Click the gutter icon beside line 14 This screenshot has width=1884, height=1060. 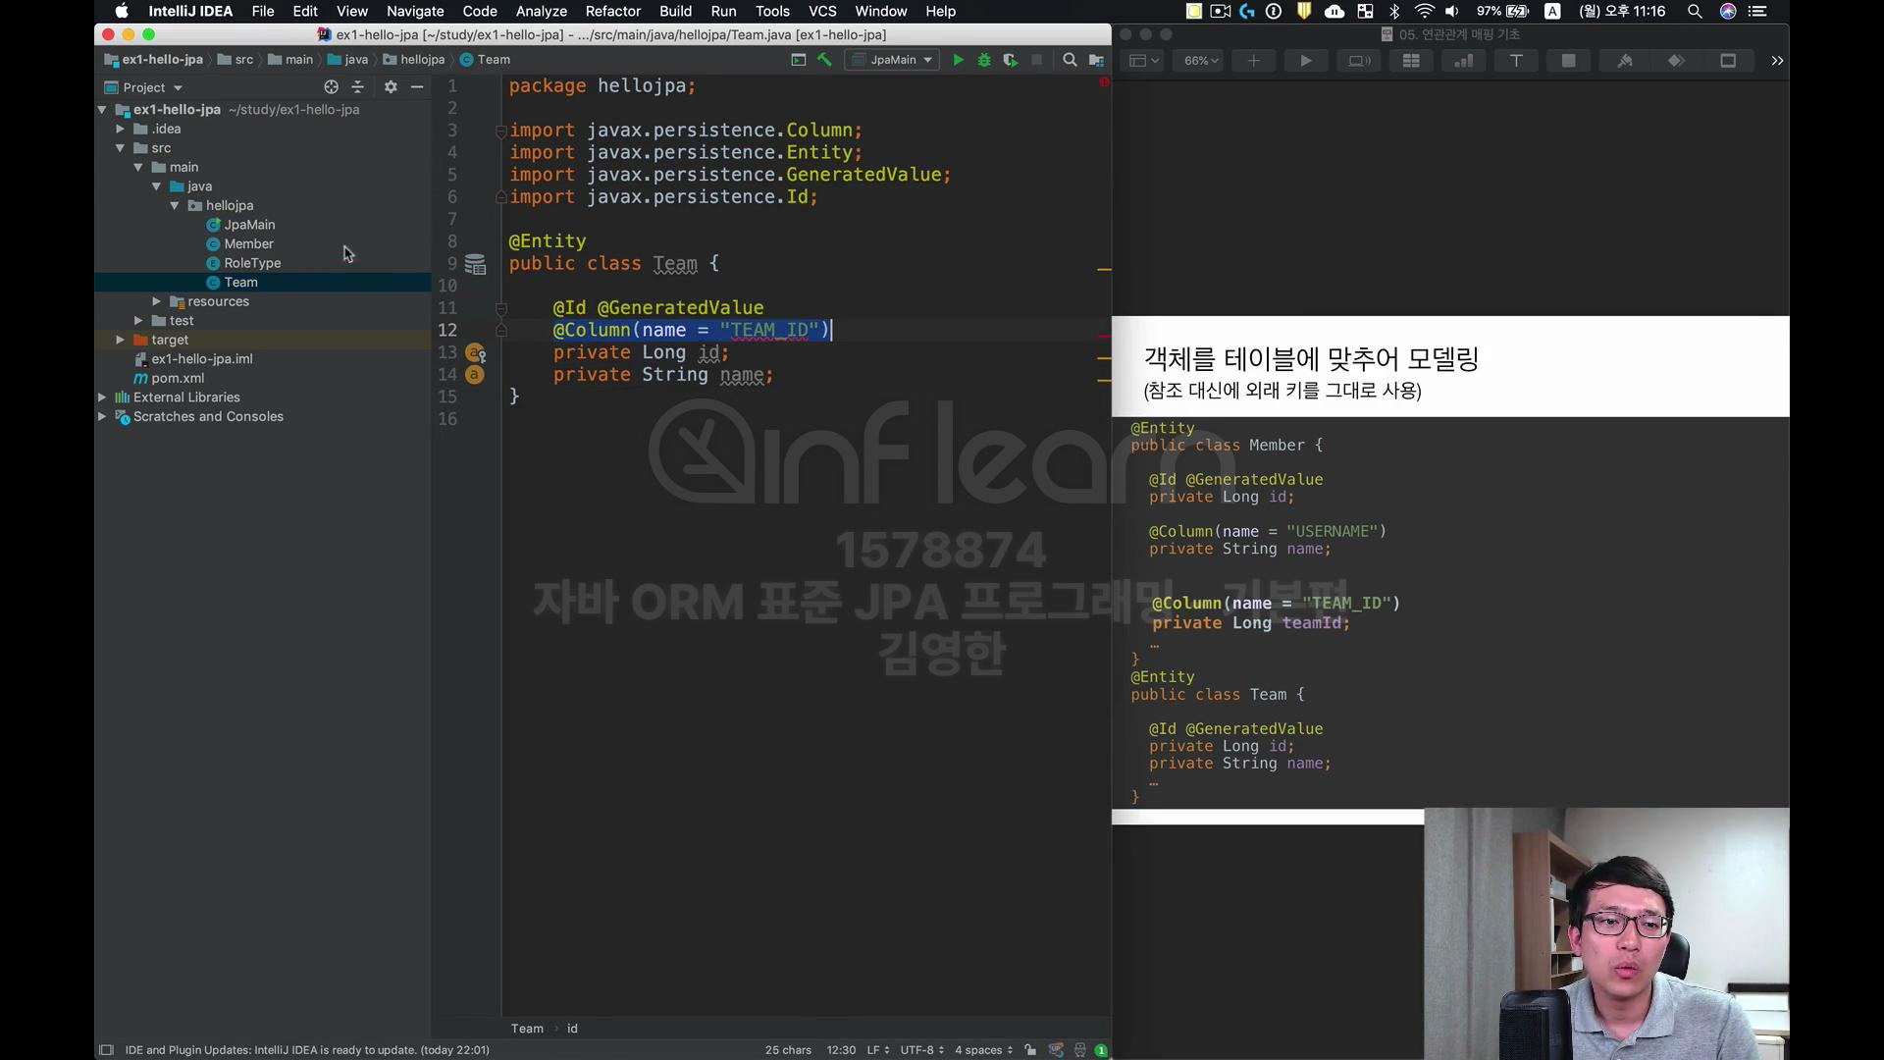475,375
